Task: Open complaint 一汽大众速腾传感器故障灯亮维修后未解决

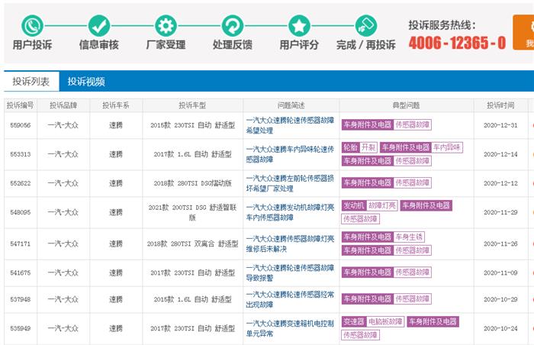Action: pos(290,243)
